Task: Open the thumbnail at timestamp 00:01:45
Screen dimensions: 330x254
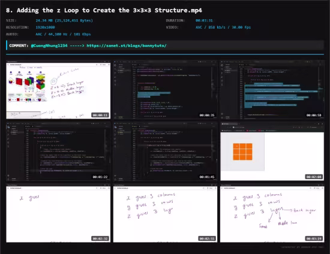Action: coord(165,152)
